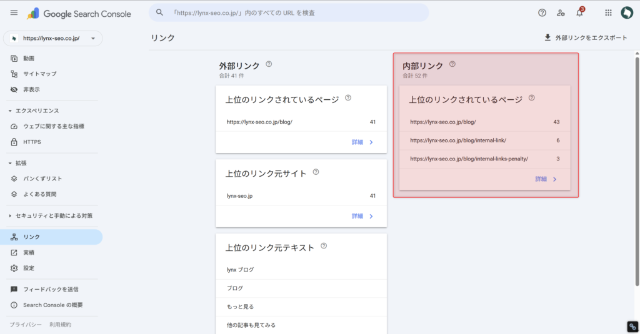This screenshot has height=334, width=640.
Task: Click help icon beside 内部リンク heading
Action: click(x=452, y=64)
